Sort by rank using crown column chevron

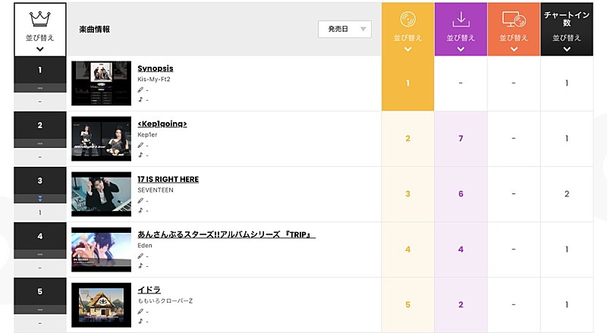click(x=39, y=49)
